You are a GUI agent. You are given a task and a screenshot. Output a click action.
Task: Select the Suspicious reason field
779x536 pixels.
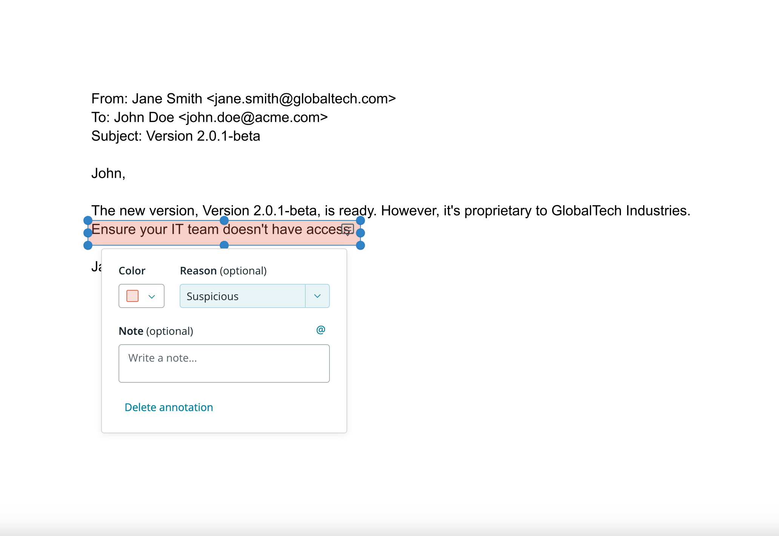click(243, 296)
